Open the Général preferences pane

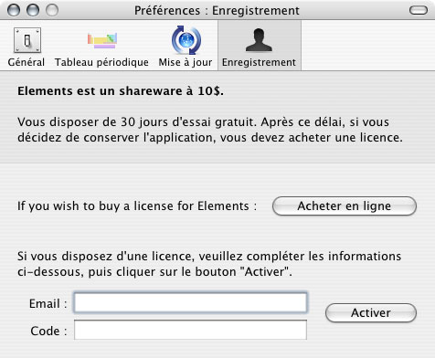tap(27, 47)
